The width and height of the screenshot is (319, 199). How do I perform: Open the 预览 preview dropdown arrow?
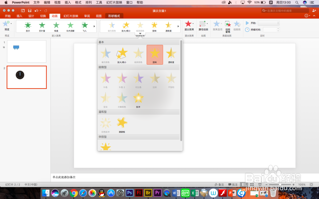(11, 24)
